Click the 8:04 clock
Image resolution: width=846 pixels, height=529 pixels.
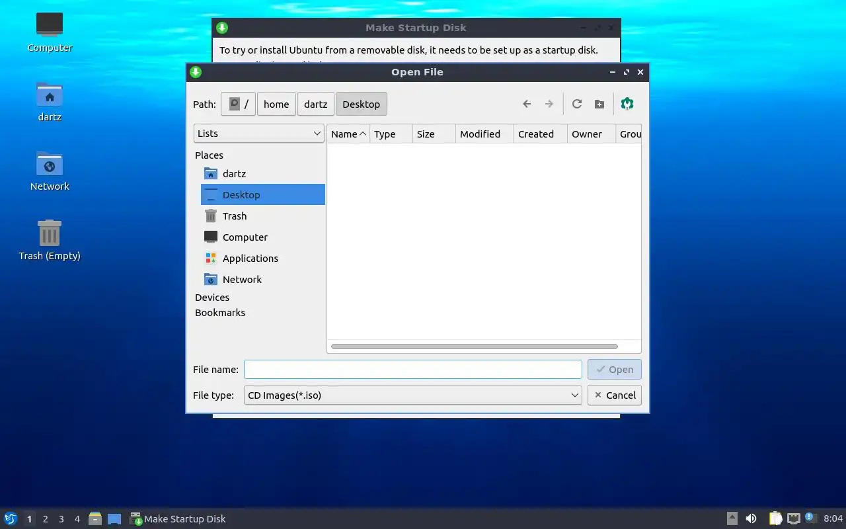click(x=833, y=519)
